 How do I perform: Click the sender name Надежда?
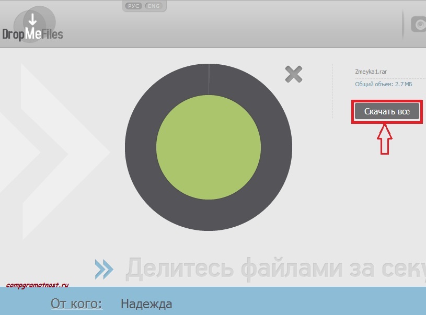tap(146, 304)
